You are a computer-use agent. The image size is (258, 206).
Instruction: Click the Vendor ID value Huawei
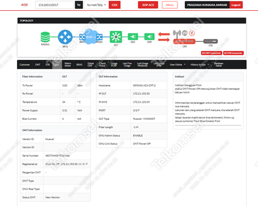click(x=50, y=139)
